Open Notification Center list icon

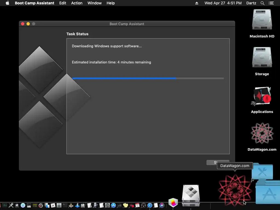pyautogui.click(x=271, y=3)
